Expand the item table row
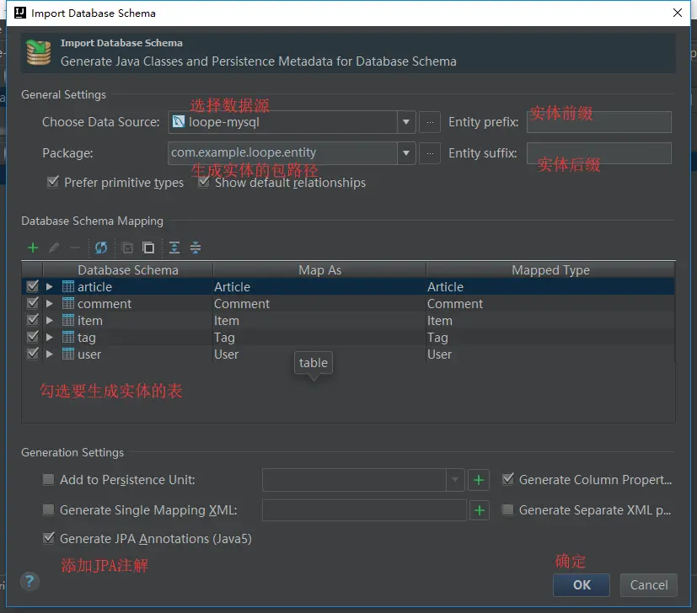This screenshot has width=697, height=613. pos(50,321)
